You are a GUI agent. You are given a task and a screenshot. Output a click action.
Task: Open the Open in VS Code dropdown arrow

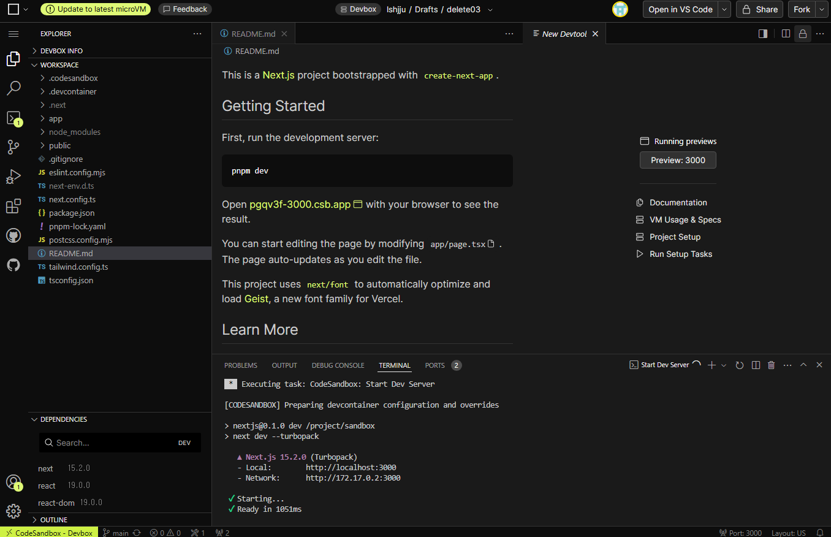click(724, 9)
